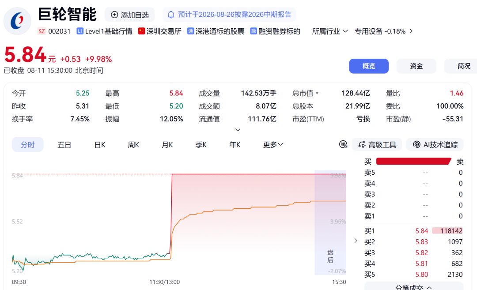Click the L1 Level1 badge icon
This screenshot has width=477, height=290.
(x=79, y=31)
